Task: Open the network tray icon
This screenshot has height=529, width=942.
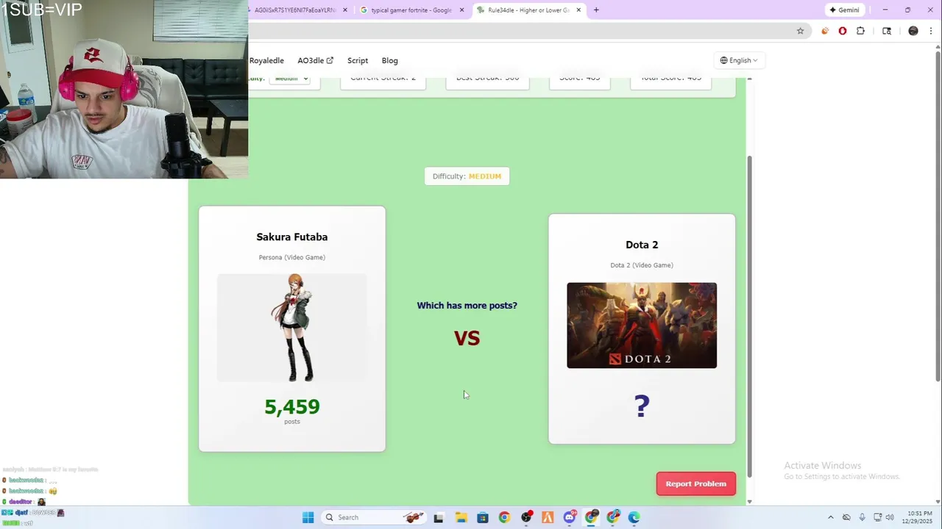Action: (x=877, y=517)
